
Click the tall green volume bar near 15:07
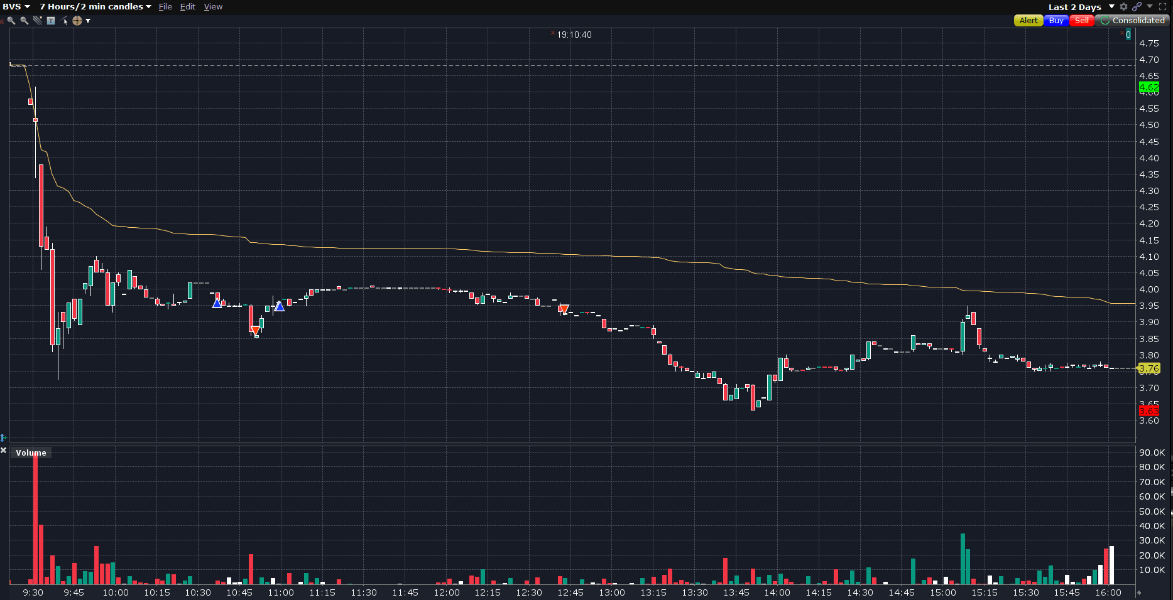(963, 559)
